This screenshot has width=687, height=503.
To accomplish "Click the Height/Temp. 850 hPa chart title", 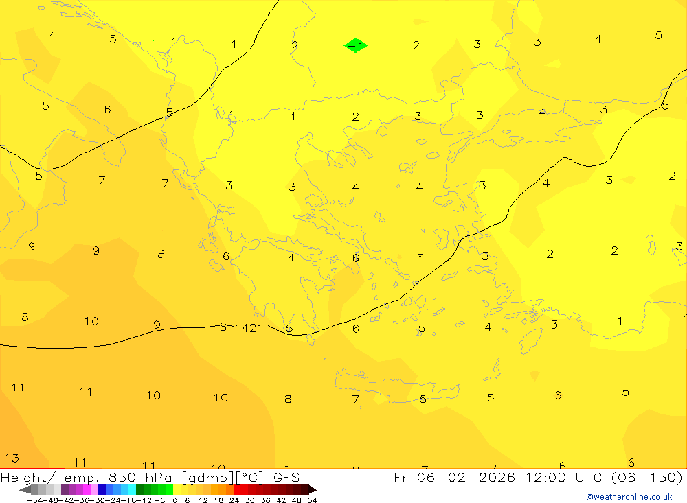I will tap(150, 477).
